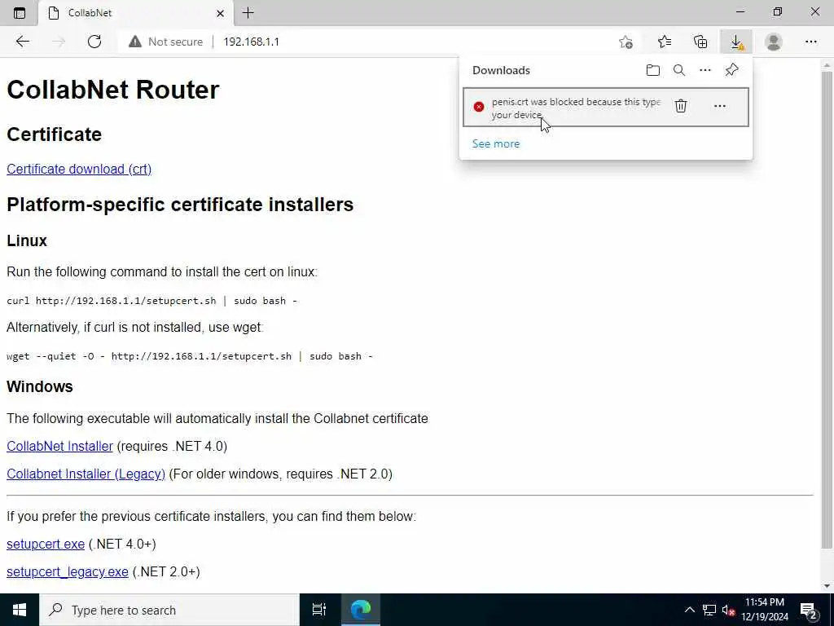Screen dimensions: 834x626
Task: Click the Not secure warning icon
Action: point(135,42)
